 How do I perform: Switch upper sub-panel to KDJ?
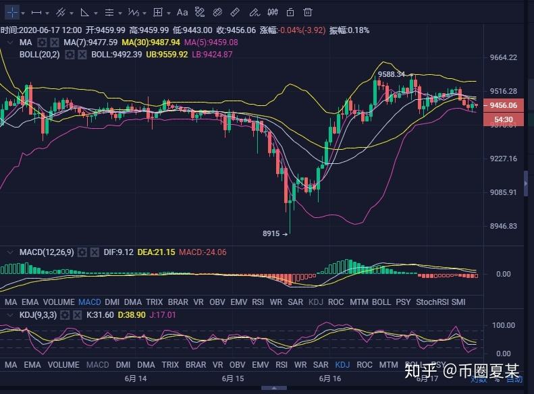click(316, 302)
